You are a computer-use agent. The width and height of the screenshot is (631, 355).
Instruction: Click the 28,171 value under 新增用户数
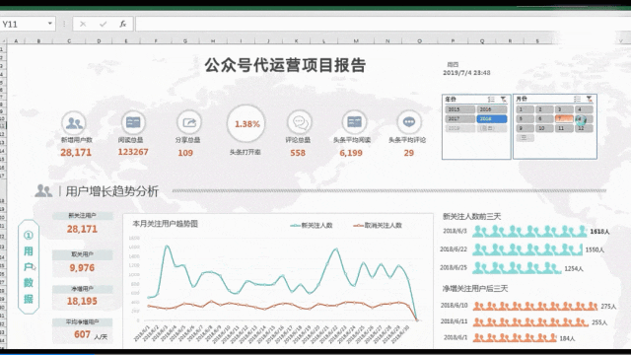(76, 153)
